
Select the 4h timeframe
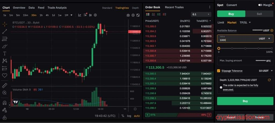[x=47, y=15]
